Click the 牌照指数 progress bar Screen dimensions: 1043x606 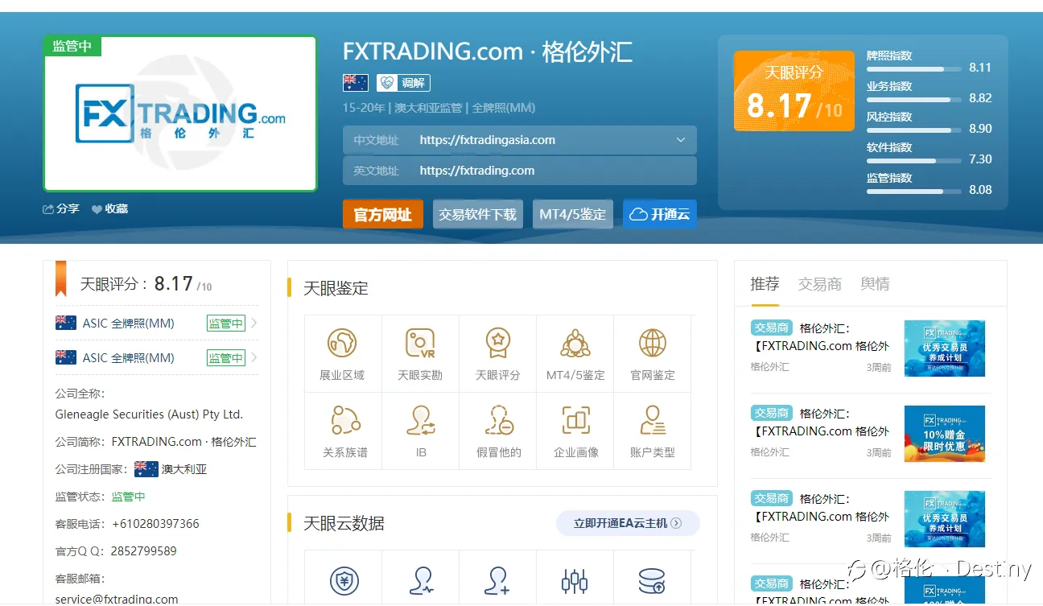pos(914,69)
